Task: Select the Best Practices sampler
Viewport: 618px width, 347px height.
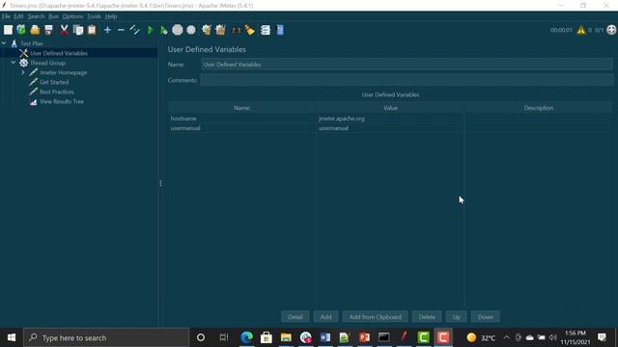Action: (x=57, y=92)
